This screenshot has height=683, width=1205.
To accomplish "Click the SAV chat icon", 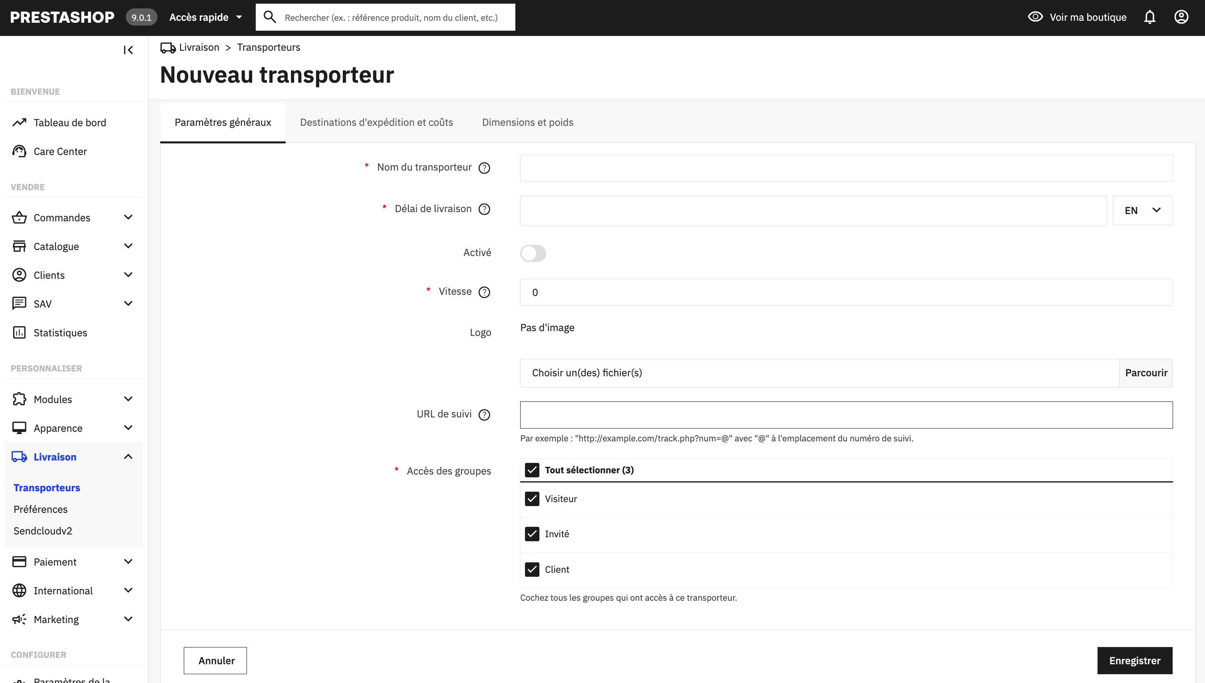I will (19, 304).
